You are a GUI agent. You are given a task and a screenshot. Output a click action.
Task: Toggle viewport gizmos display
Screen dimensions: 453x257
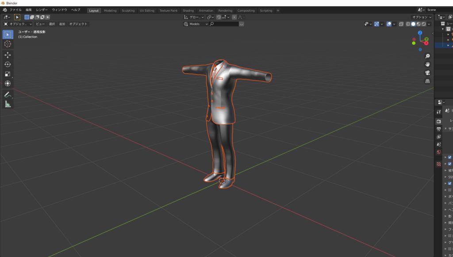click(x=376, y=24)
